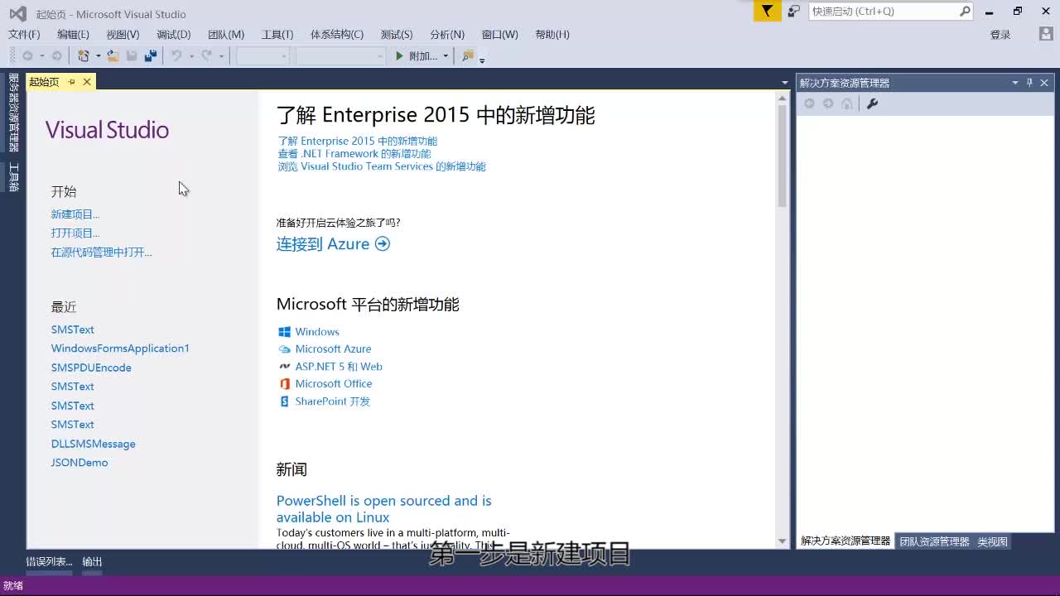Image resolution: width=1060 pixels, height=596 pixels.
Task: Open the Undo history dropdown arrow
Action: pos(191,56)
